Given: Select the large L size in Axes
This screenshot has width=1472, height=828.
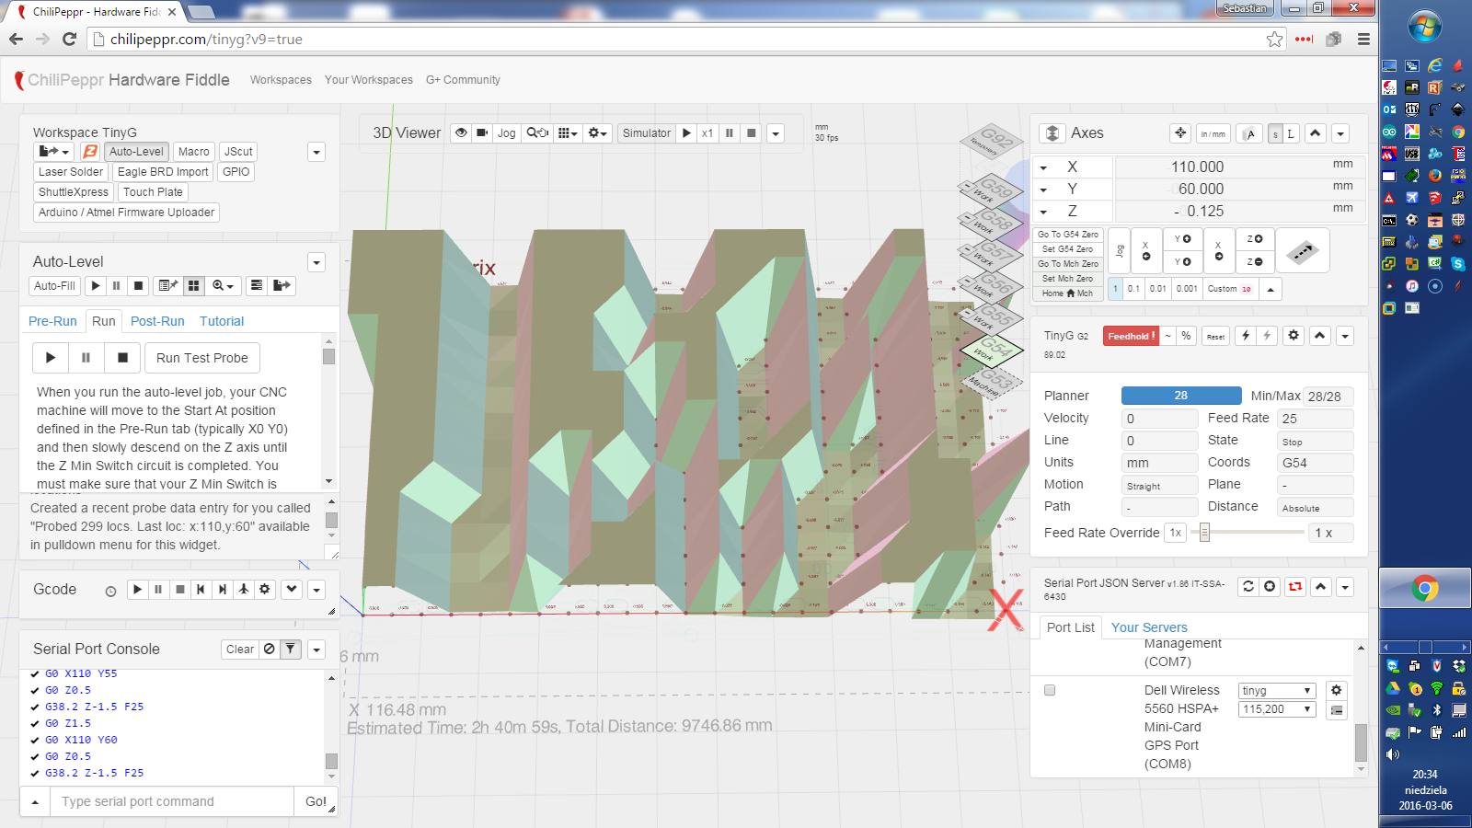Looking at the screenshot, I should point(1291,134).
